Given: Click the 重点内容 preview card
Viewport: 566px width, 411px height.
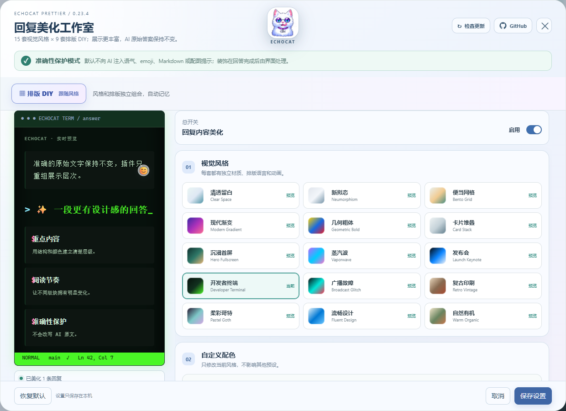Looking at the screenshot, I should point(89,245).
